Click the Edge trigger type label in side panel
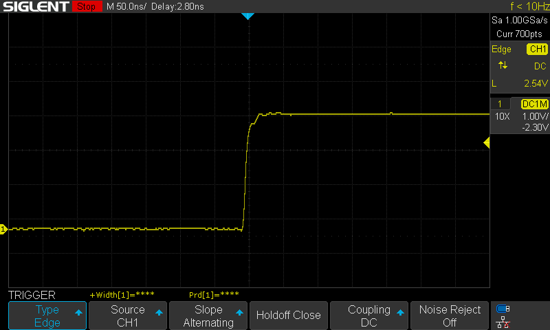 click(501, 49)
